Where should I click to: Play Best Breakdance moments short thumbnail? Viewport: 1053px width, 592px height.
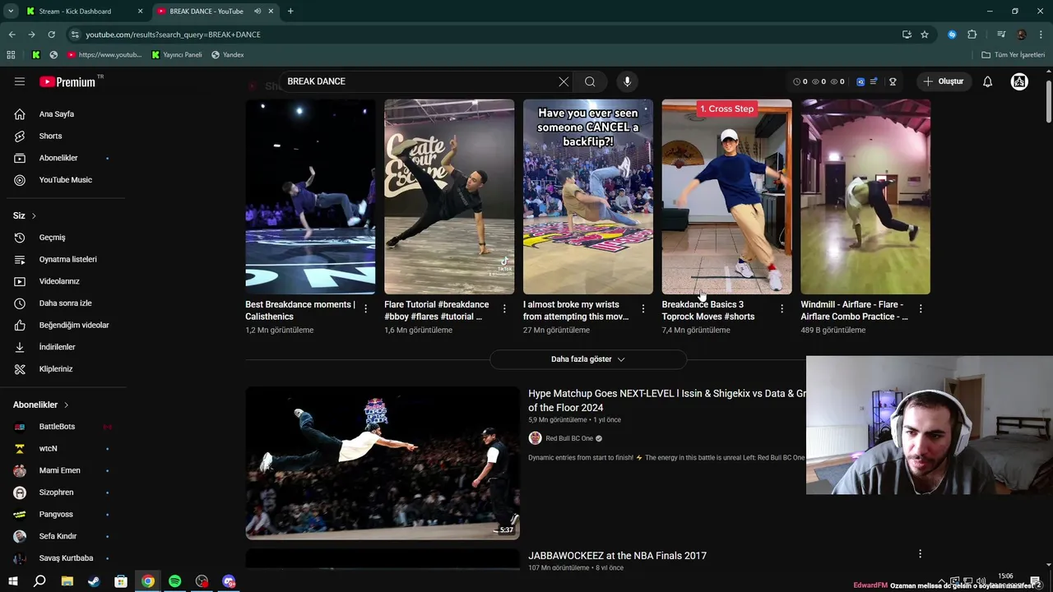[x=310, y=197]
